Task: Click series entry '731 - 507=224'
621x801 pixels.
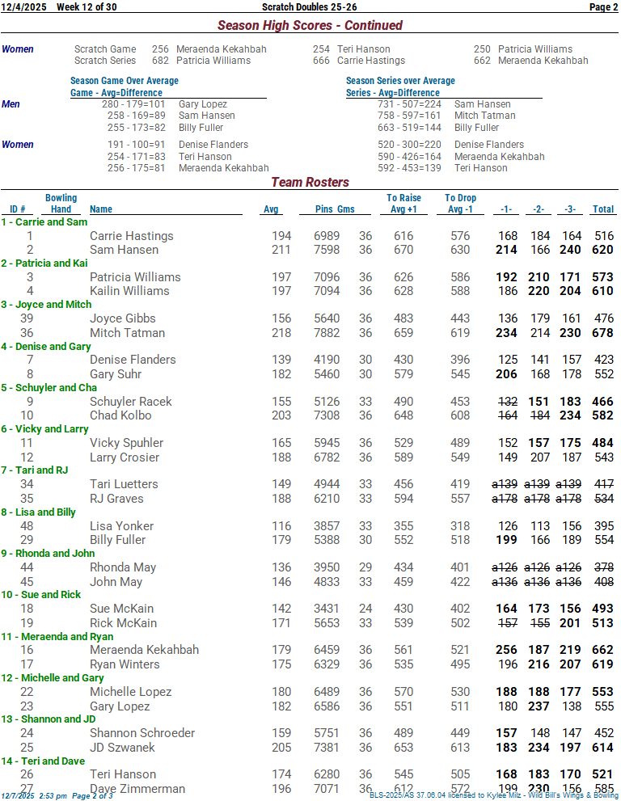Action: pyautogui.click(x=409, y=104)
